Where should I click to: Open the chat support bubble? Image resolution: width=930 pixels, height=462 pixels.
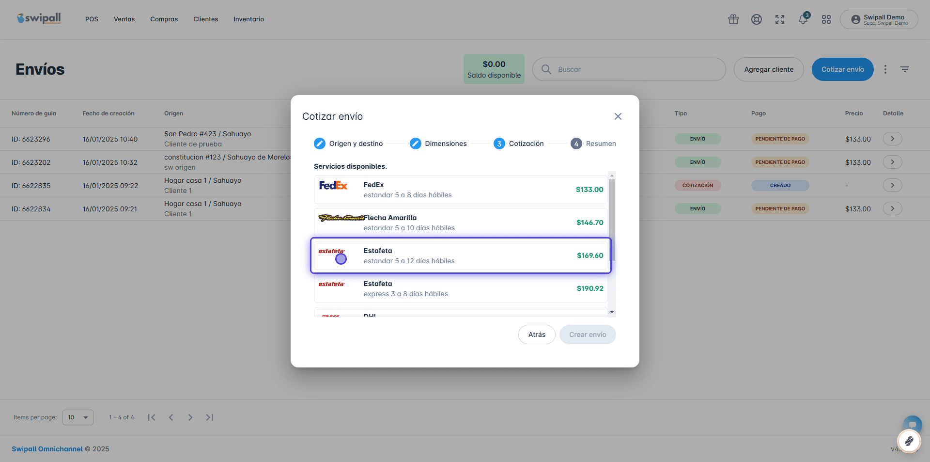coord(913,424)
